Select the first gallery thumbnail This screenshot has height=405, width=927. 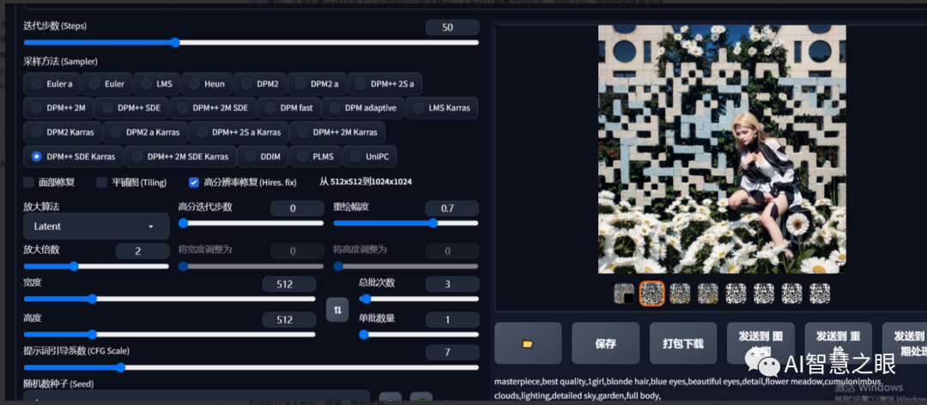(x=624, y=293)
